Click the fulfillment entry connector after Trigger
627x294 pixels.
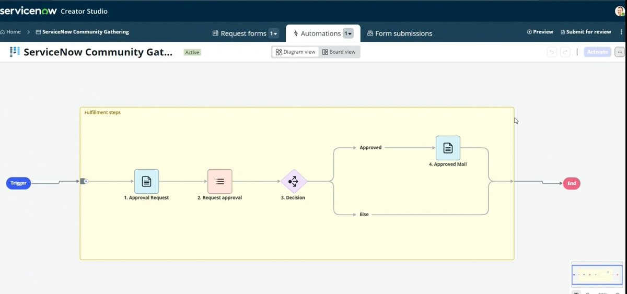coord(84,181)
